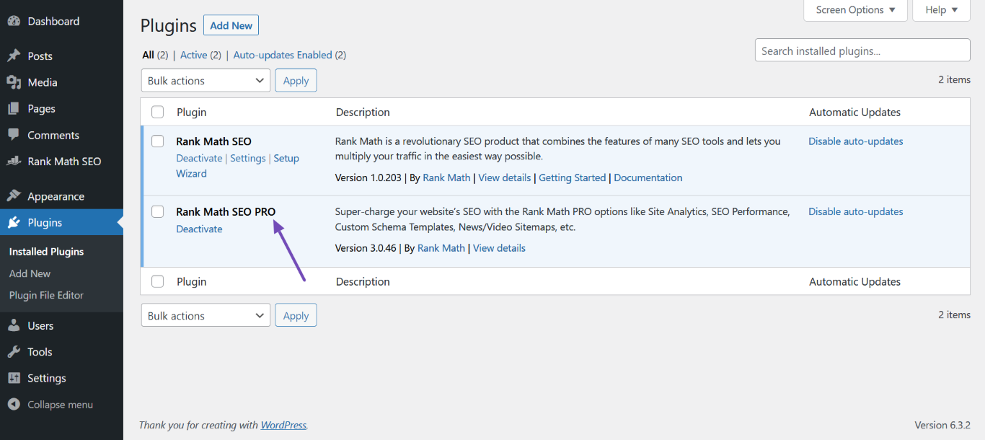Screen dimensions: 985x440
Task: Expand the Screen Options panel
Action: click(x=855, y=10)
